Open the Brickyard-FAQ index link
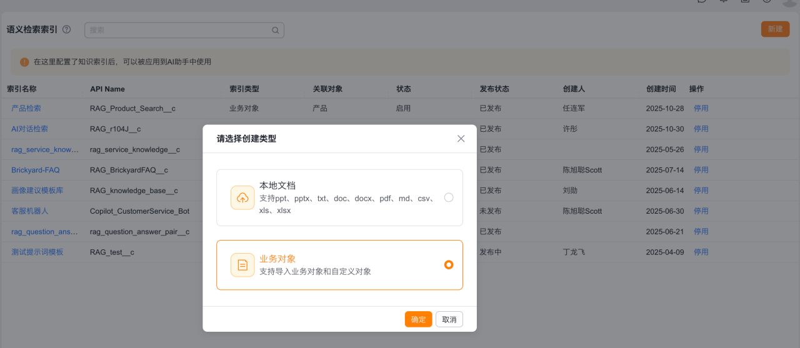Viewport: 800px width, 348px height. [36, 170]
